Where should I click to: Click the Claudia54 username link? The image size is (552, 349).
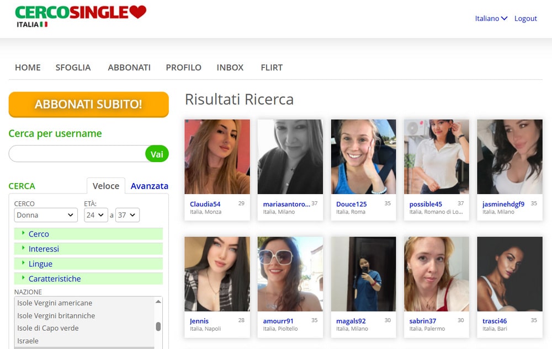pyautogui.click(x=205, y=204)
